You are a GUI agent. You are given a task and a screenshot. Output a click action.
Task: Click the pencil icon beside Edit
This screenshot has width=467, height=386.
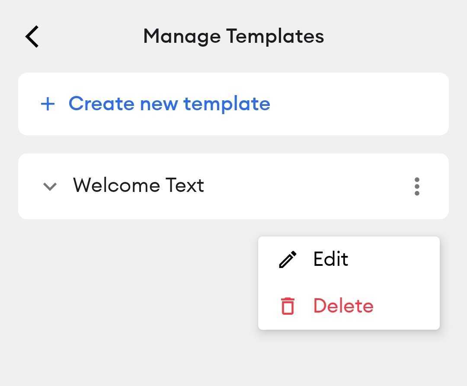(288, 259)
